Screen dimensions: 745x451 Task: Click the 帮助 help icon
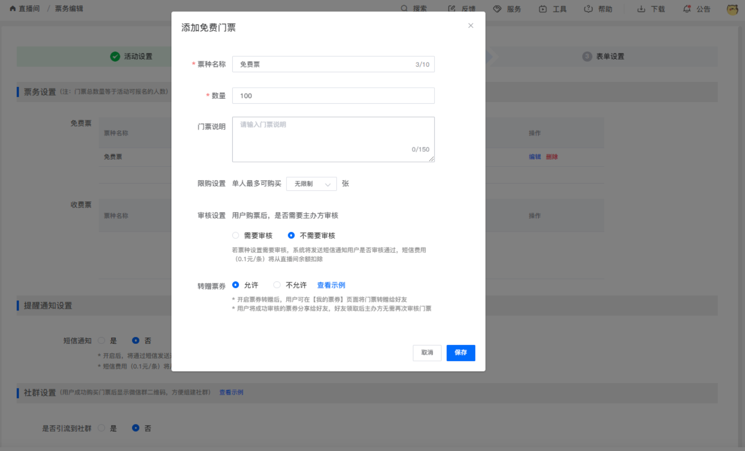point(588,9)
